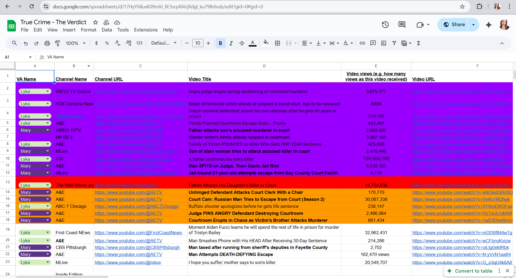The image size is (516, 278).
Task: Click the Print icon in toolbar
Action: (x=47, y=43)
